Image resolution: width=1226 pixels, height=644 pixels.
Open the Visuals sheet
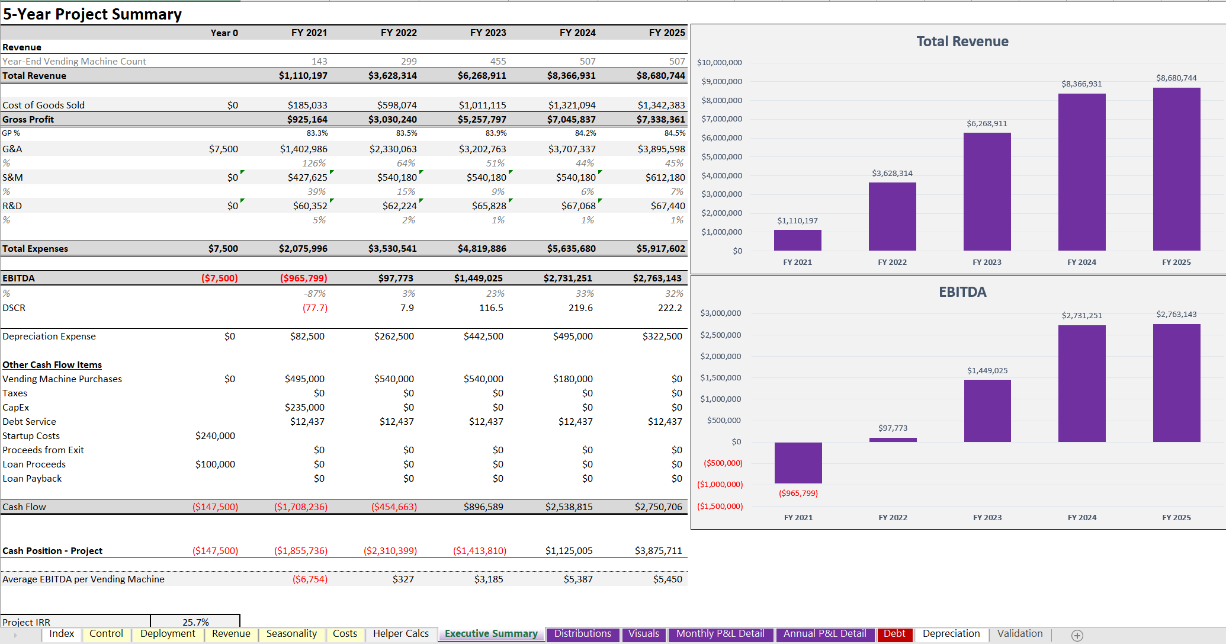643,634
